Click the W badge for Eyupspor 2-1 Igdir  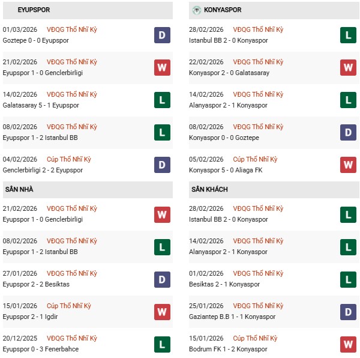(161, 311)
